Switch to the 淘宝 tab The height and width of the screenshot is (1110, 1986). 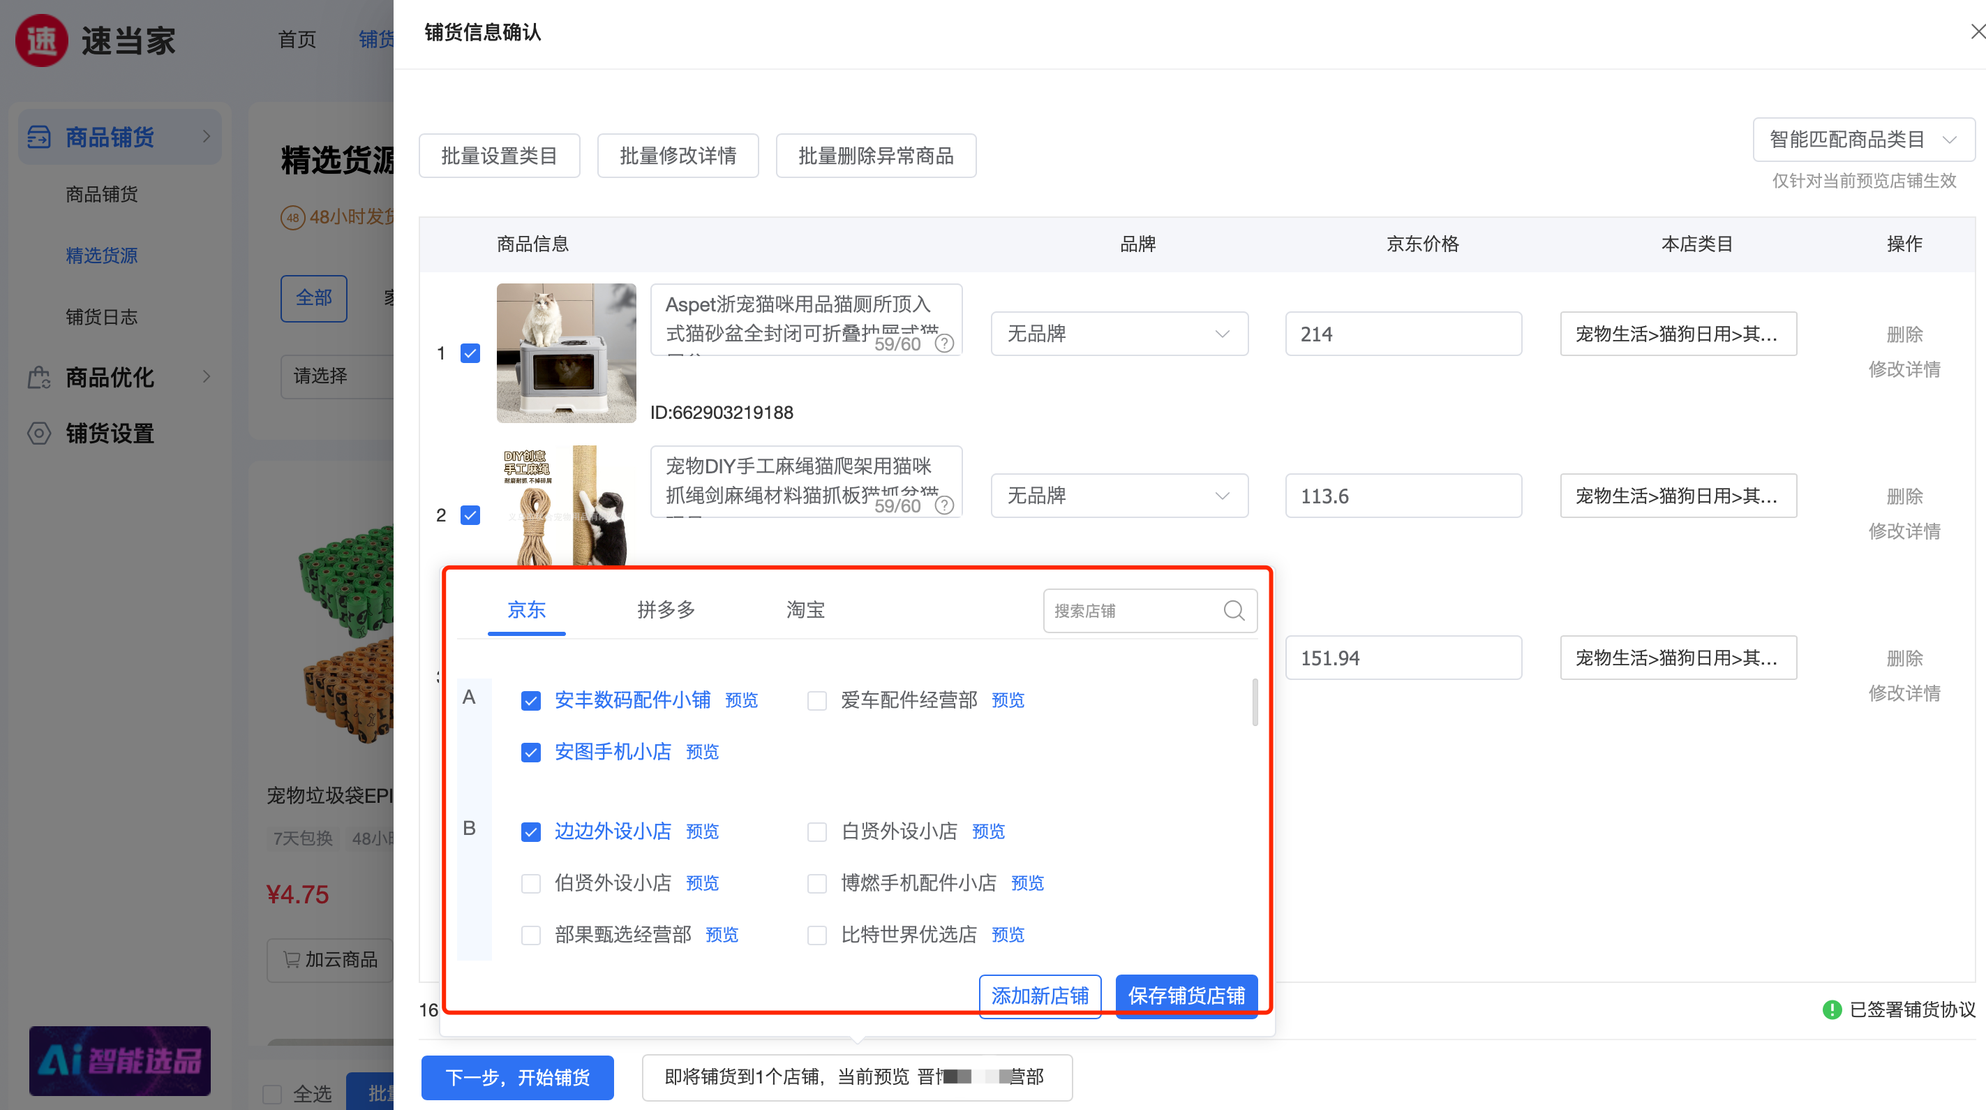pos(805,610)
